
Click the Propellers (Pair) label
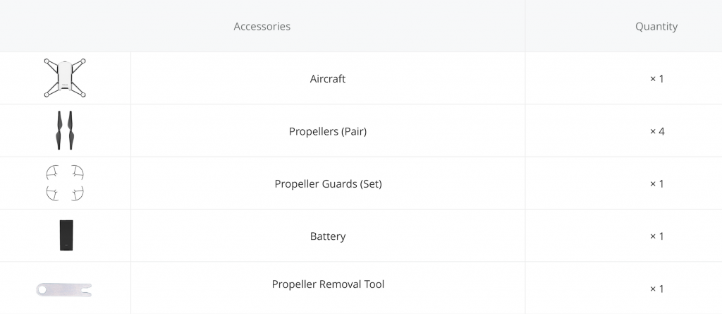pyautogui.click(x=328, y=131)
